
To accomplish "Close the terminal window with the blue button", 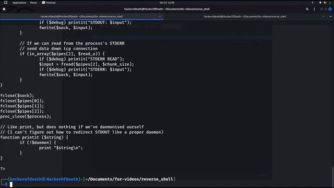I will 330,9.
